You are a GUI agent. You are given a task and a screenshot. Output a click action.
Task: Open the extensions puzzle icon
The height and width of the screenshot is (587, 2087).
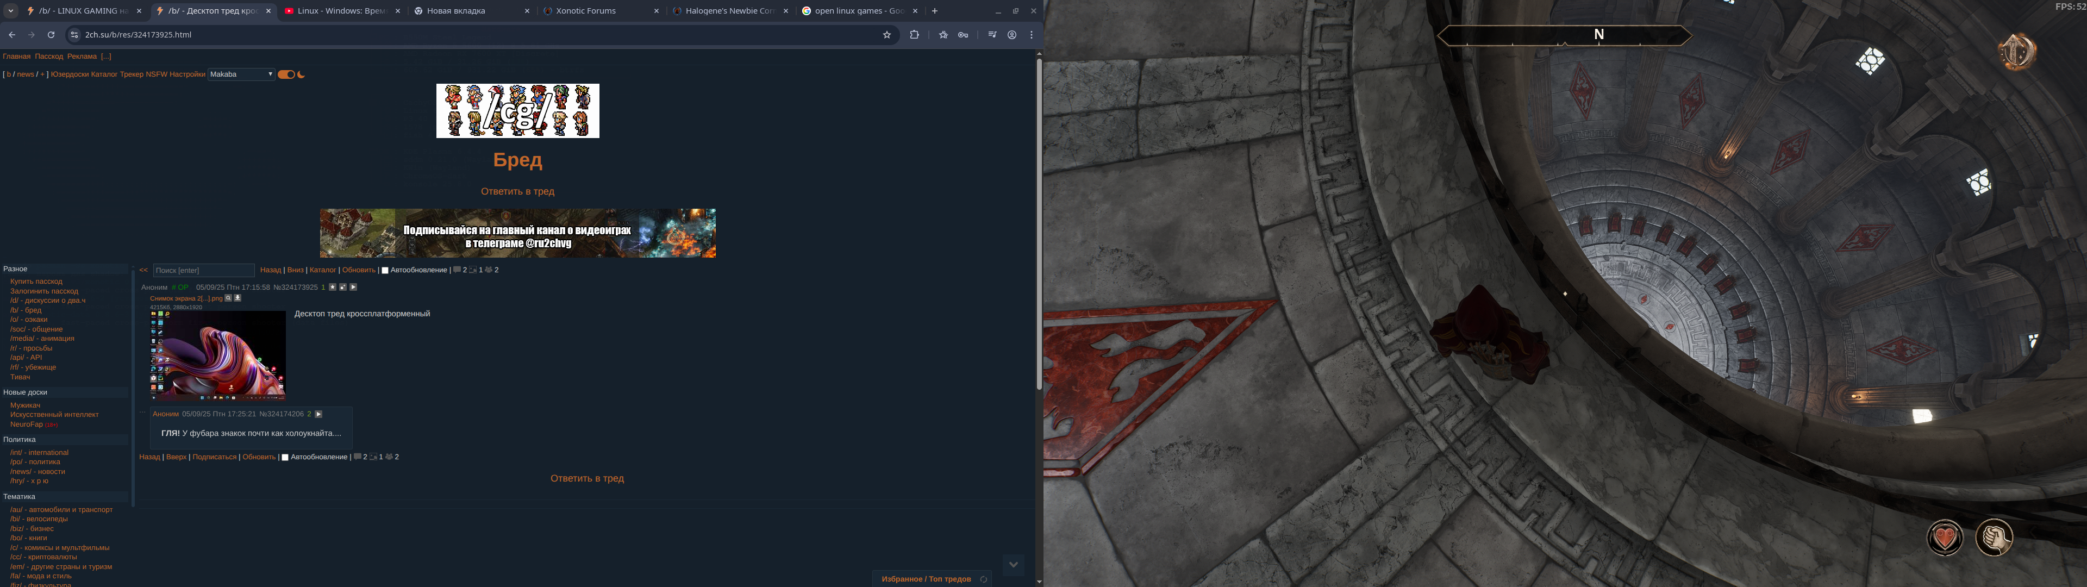pyautogui.click(x=915, y=35)
